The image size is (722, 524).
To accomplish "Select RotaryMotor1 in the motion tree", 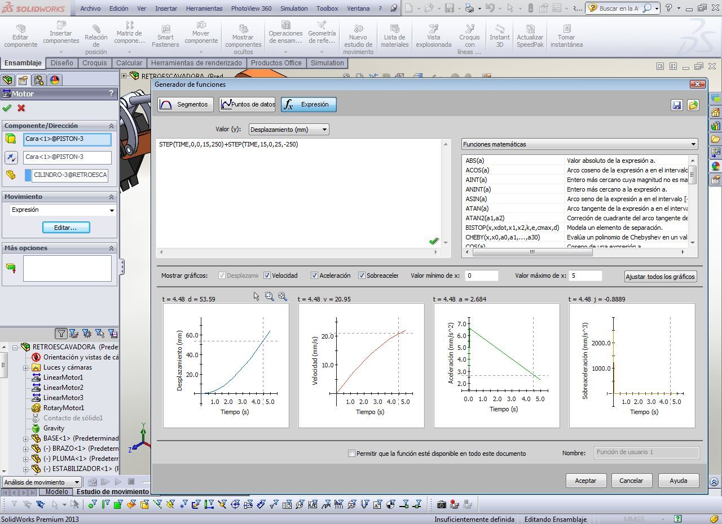I will (64, 408).
